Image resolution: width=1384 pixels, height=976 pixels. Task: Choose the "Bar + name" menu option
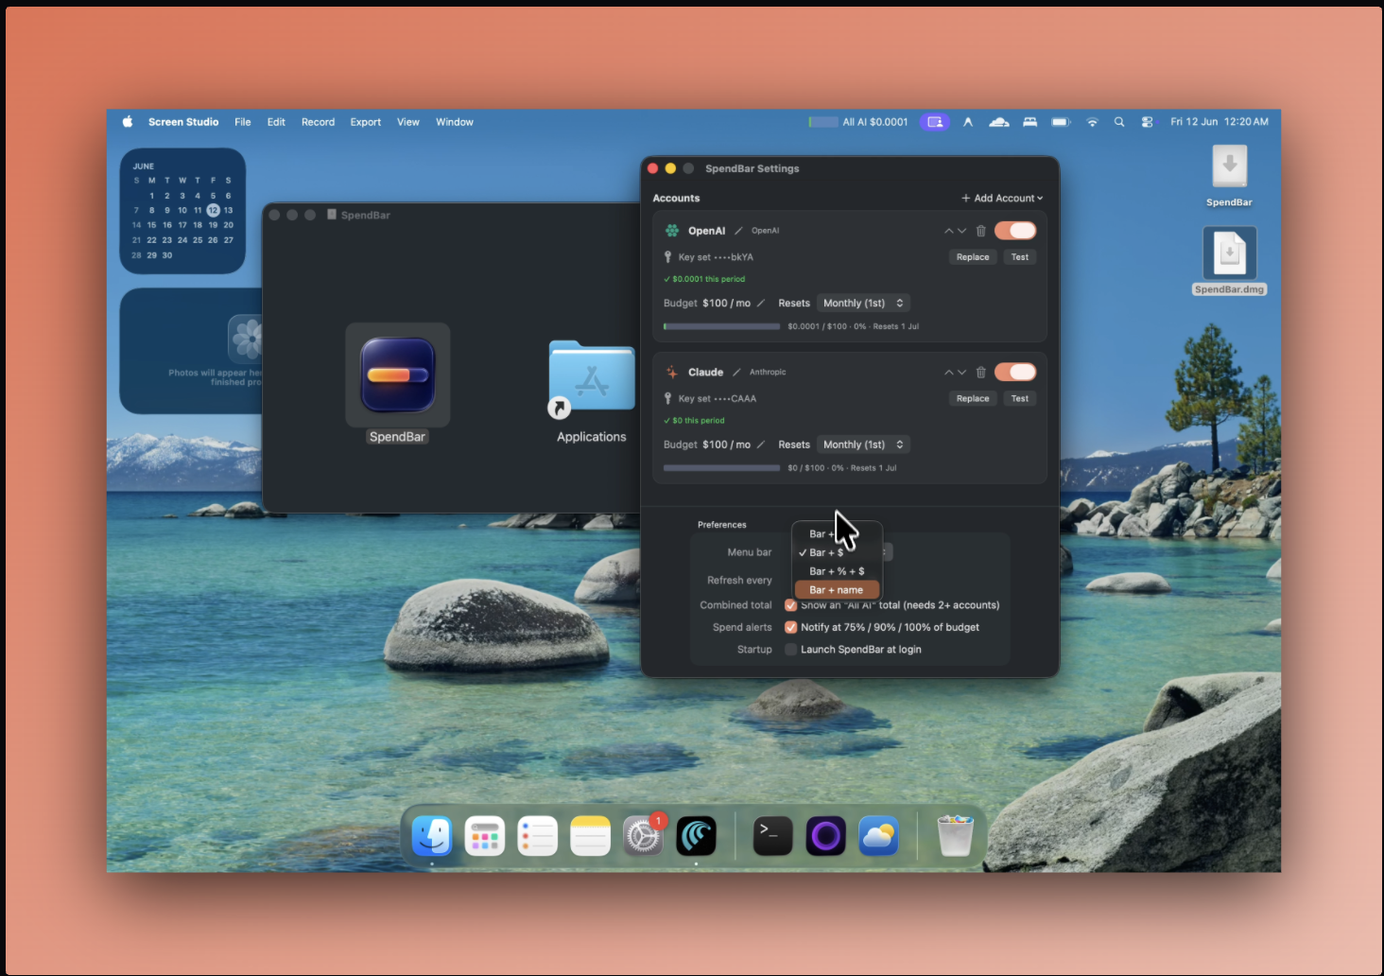(x=838, y=590)
